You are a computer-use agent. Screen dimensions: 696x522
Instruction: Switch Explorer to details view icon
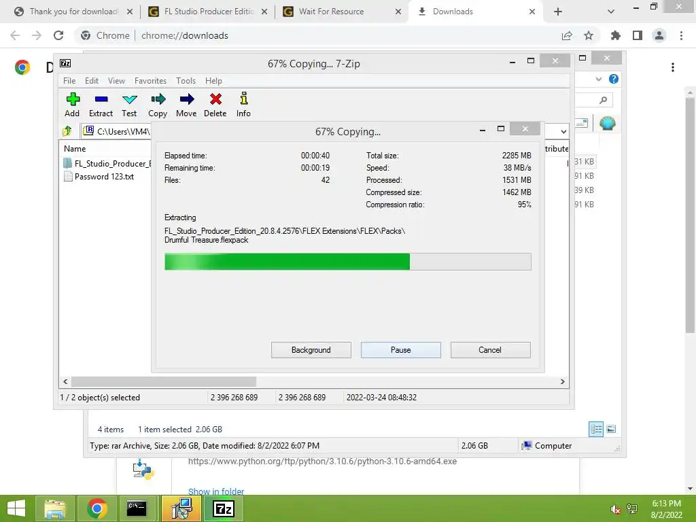coord(596,429)
